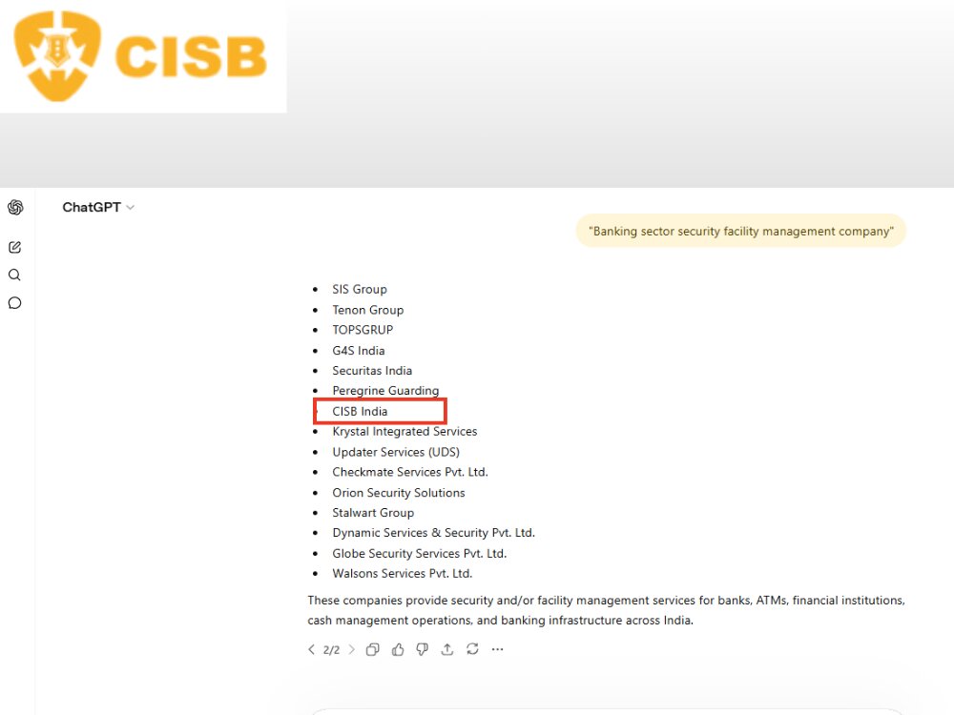Open search chats via the magnifier icon

(x=14, y=275)
